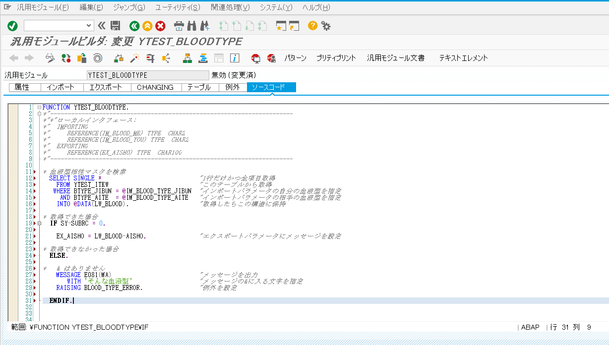
Task: Click code line 'FROM YTEST_ITKW'
Action: click(82, 185)
